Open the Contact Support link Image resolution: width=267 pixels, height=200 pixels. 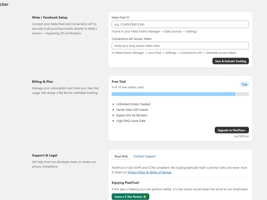click(x=144, y=156)
